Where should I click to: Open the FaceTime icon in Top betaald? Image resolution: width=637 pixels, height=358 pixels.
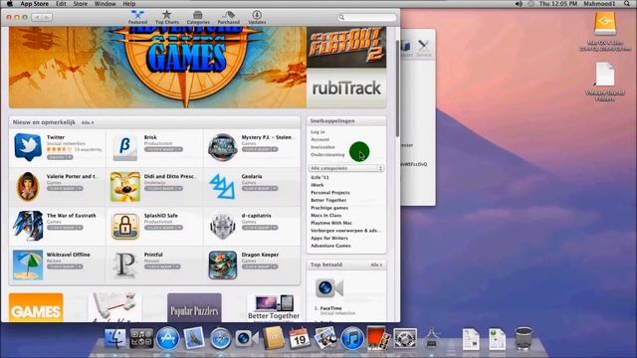pyautogui.click(x=329, y=288)
